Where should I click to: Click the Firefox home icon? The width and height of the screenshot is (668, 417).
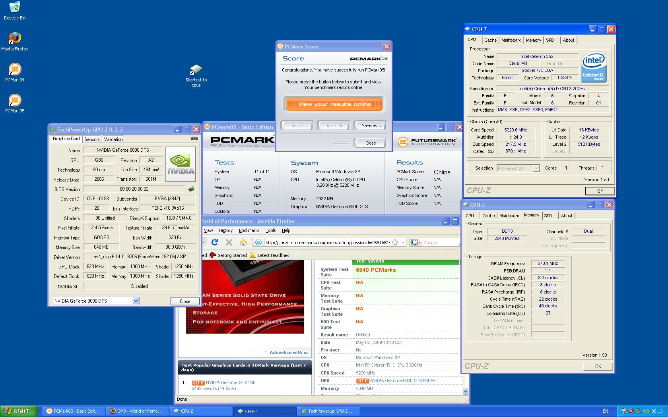243,242
